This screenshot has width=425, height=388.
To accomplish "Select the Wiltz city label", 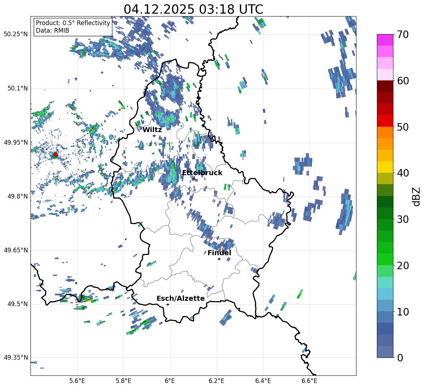I will (x=152, y=130).
